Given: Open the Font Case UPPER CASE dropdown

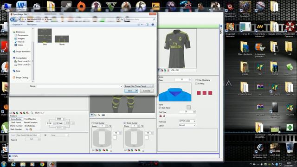Looking at the screenshot, I should click(x=187, y=121).
